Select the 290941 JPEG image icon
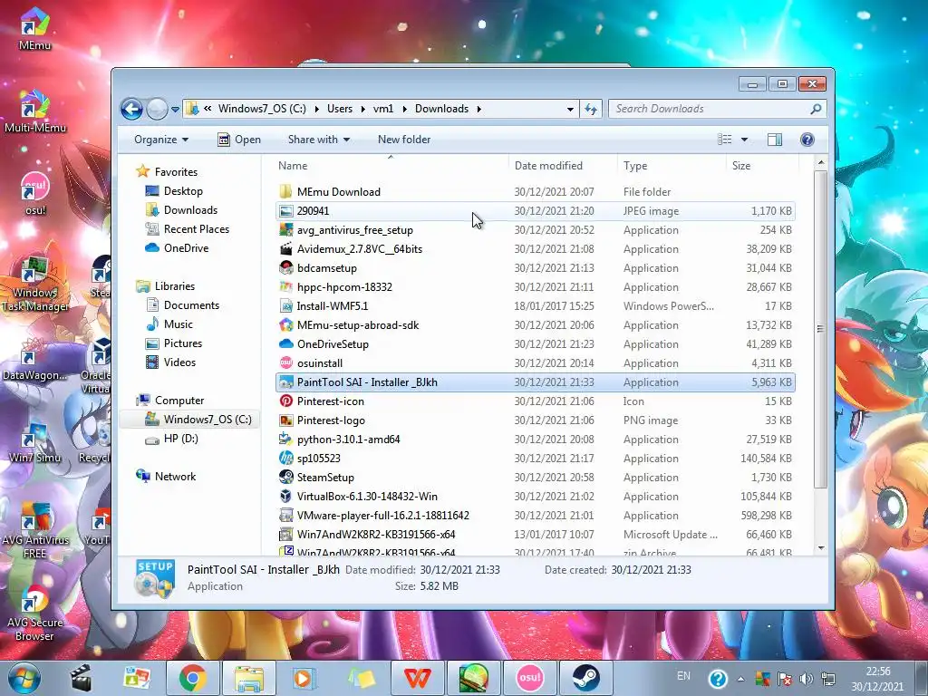This screenshot has width=928, height=696. 285,210
